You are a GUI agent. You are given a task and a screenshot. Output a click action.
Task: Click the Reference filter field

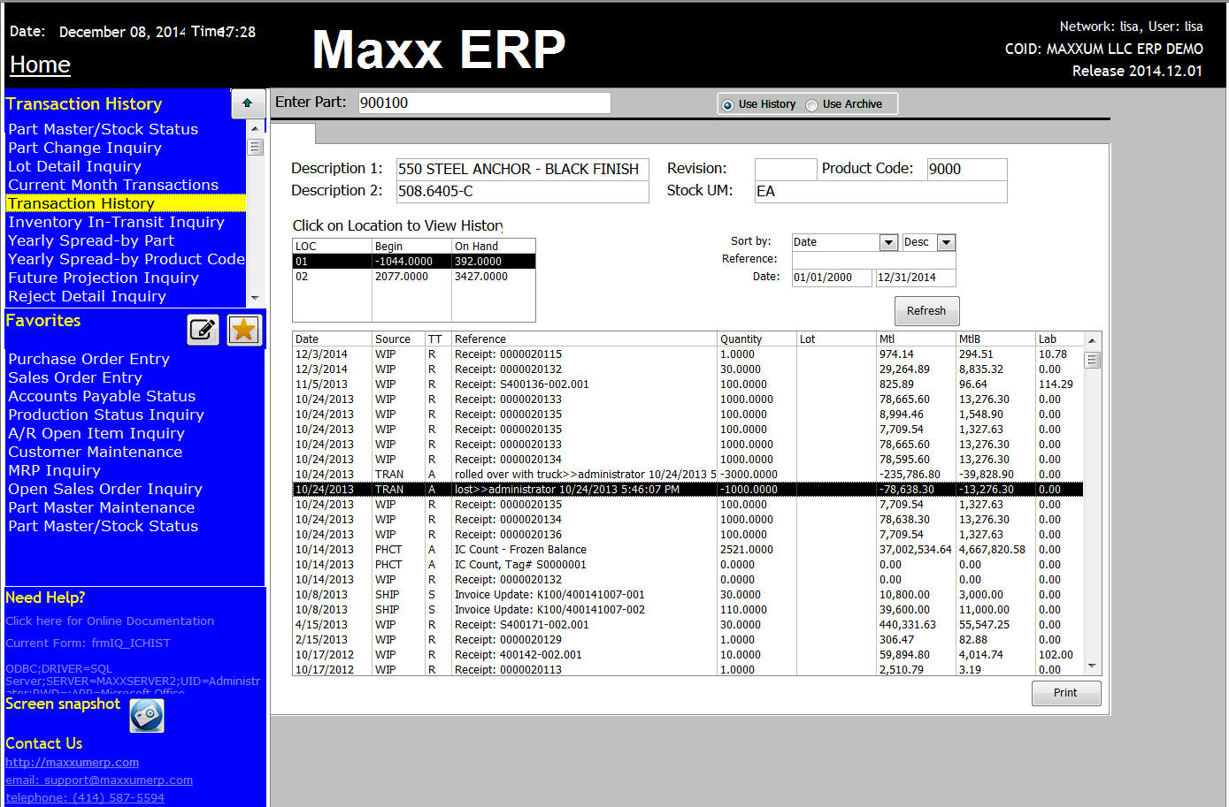click(x=874, y=260)
